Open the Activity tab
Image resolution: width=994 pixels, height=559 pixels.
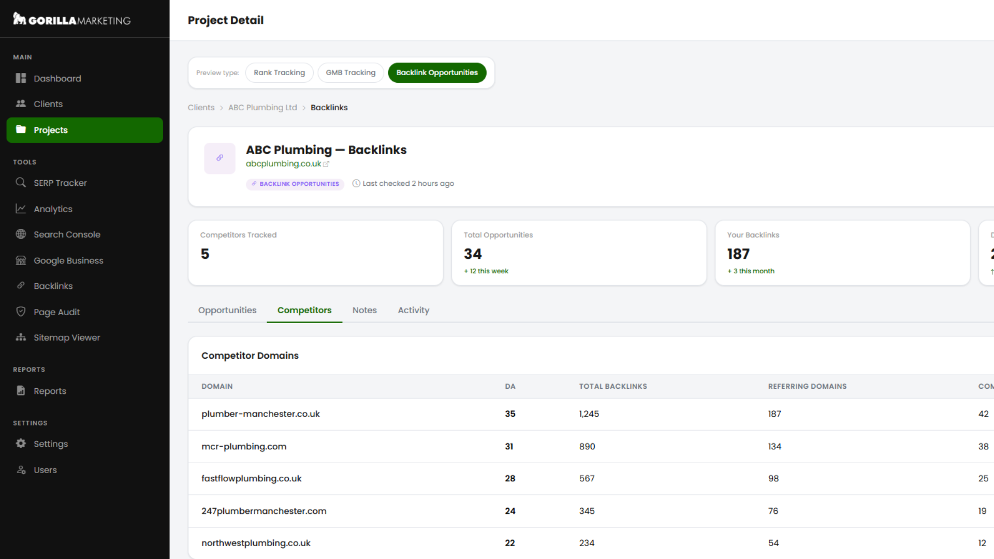click(414, 310)
